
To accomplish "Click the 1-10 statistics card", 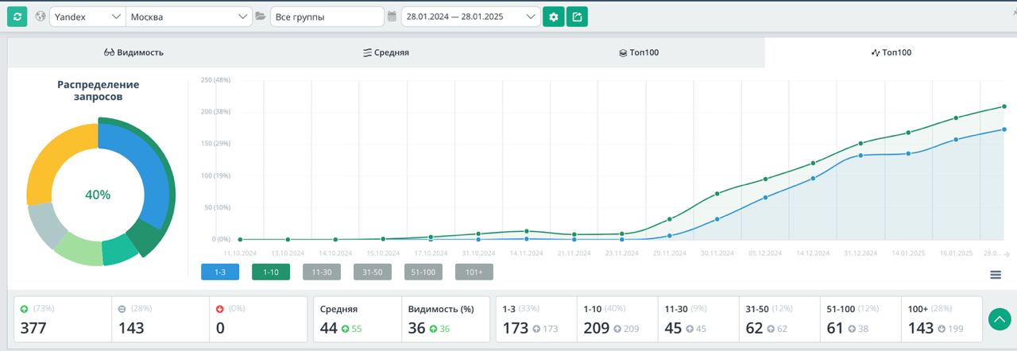I will click(x=617, y=319).
